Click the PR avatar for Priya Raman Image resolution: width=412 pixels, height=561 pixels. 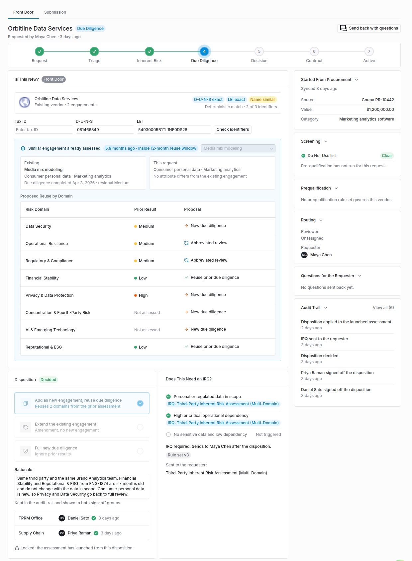tap(62, 533)
